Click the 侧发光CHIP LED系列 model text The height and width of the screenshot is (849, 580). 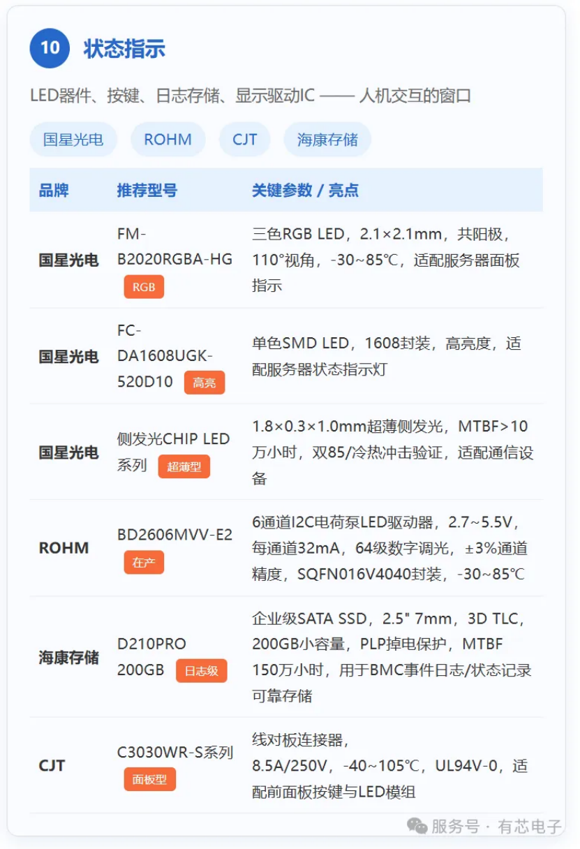[x=173, y=451]
